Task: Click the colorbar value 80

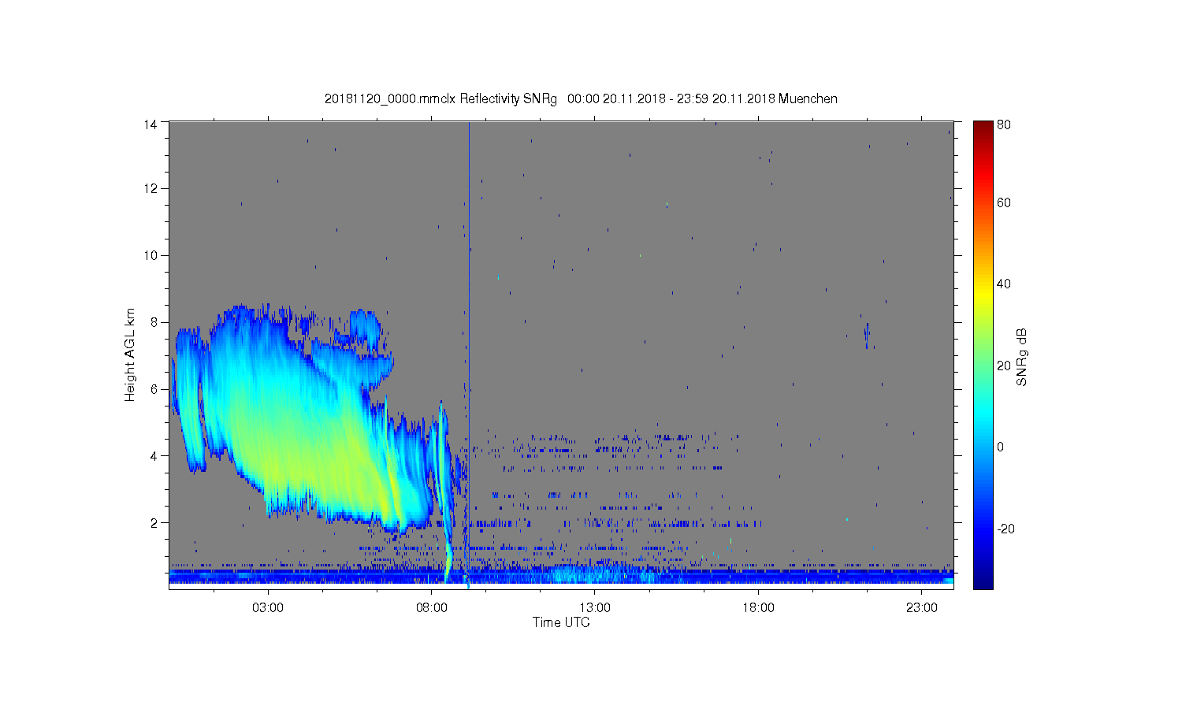Action: tap(1004, 124)
